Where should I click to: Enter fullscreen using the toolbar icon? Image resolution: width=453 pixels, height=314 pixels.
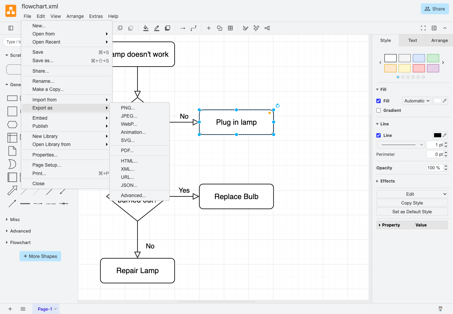coord(423,28)
